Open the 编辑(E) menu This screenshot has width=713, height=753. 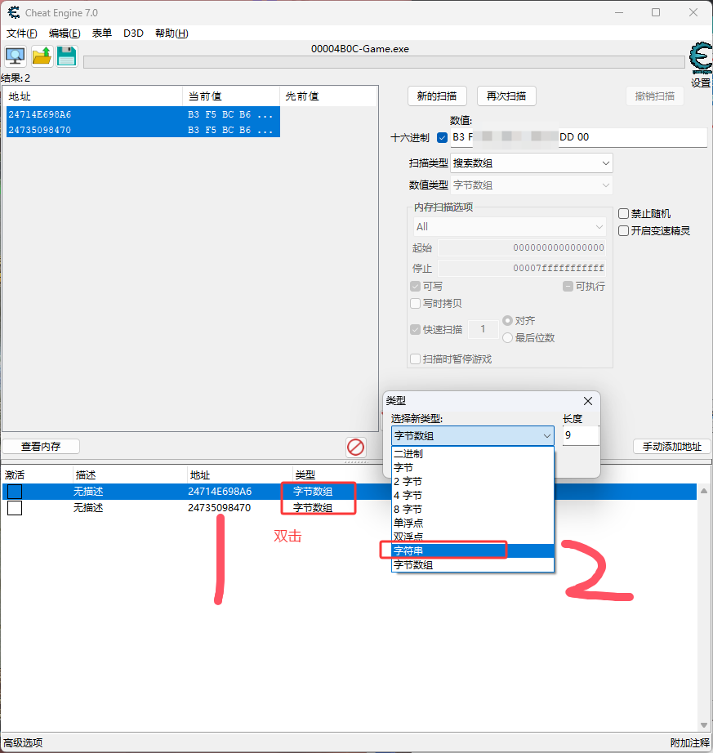[65, 33]
